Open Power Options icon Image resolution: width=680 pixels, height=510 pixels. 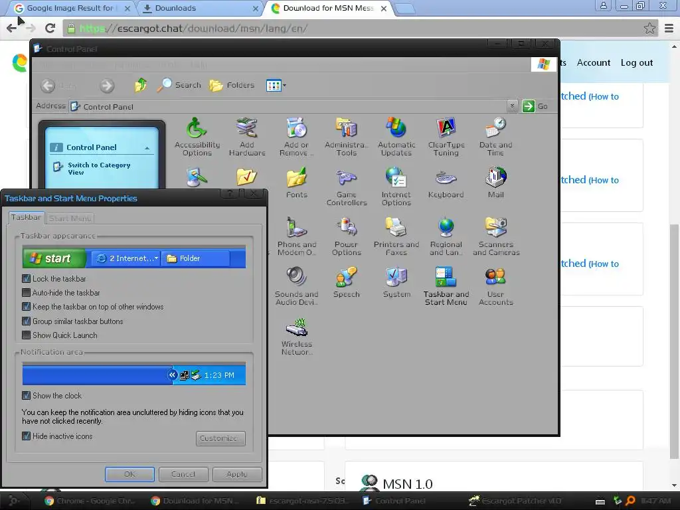click(x=347, y=236)
